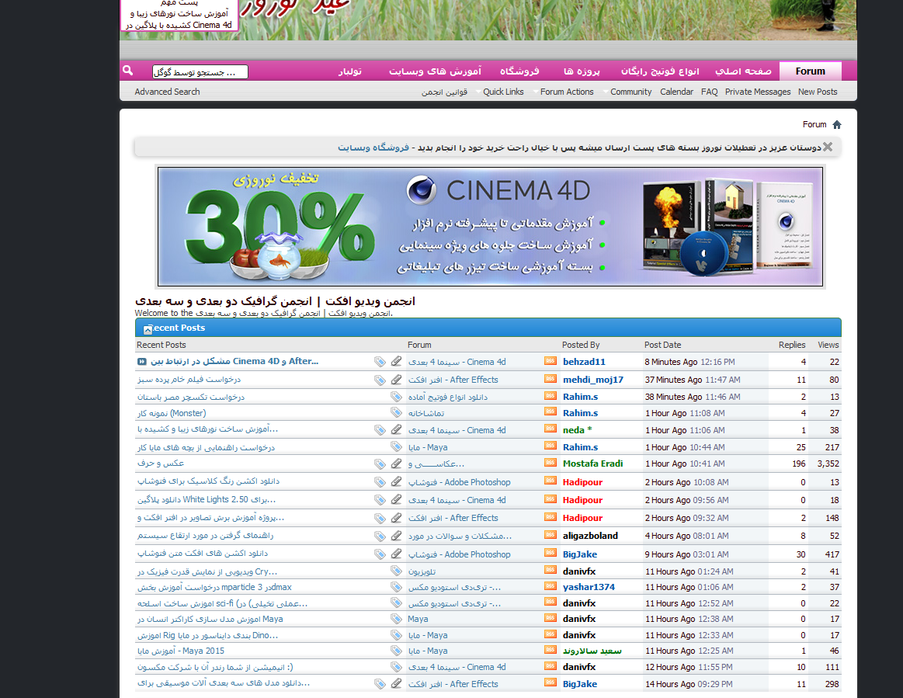Image resolution: width=903 pixels, height=698 pixels.
Task: Click paperclip icon in aligazboland row
Action: point(396,536)
